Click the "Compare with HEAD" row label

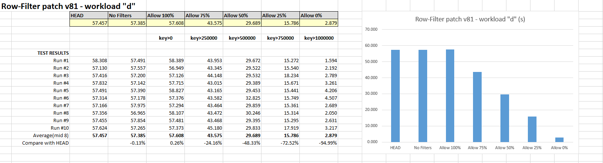(45, 143)
